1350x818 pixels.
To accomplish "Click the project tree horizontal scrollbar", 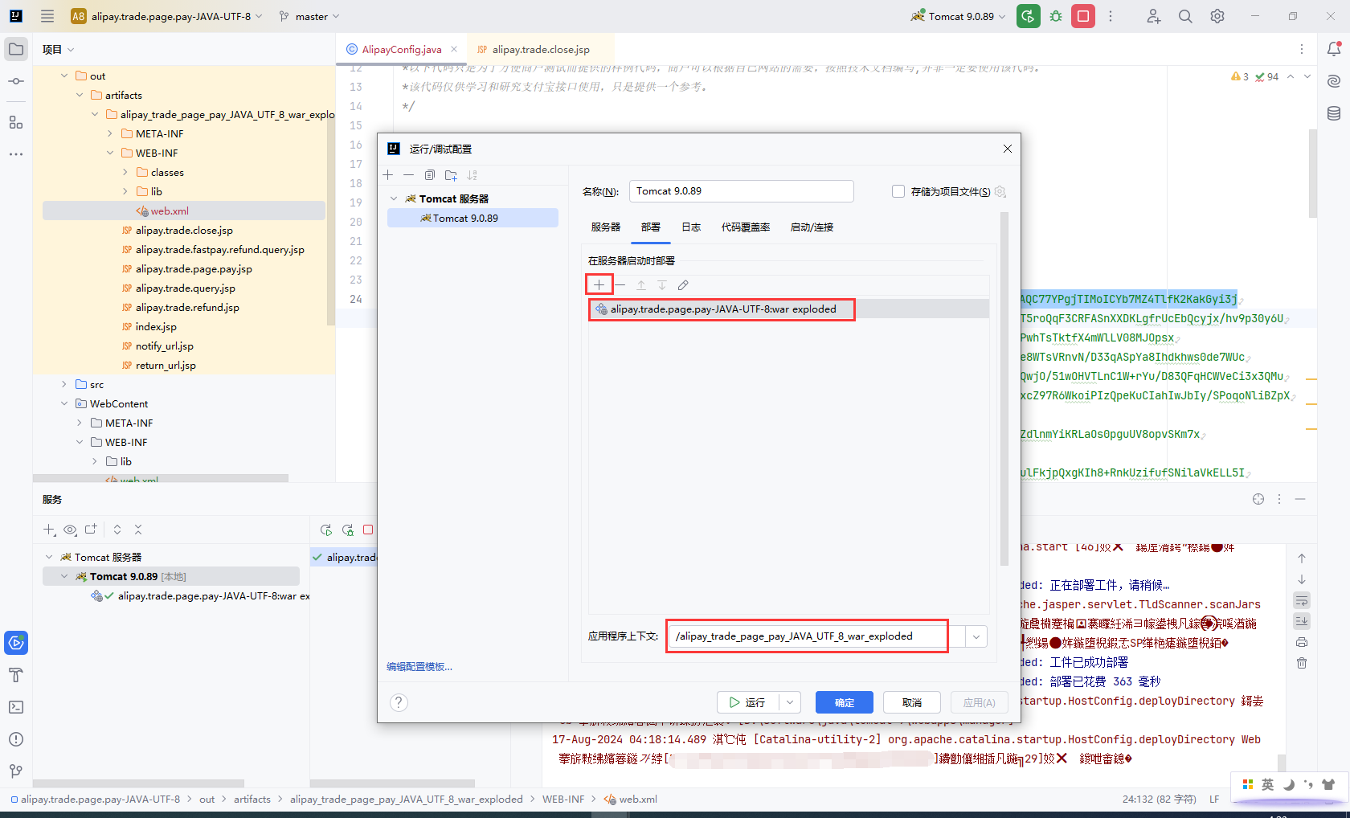I will (x=161, y=478).
